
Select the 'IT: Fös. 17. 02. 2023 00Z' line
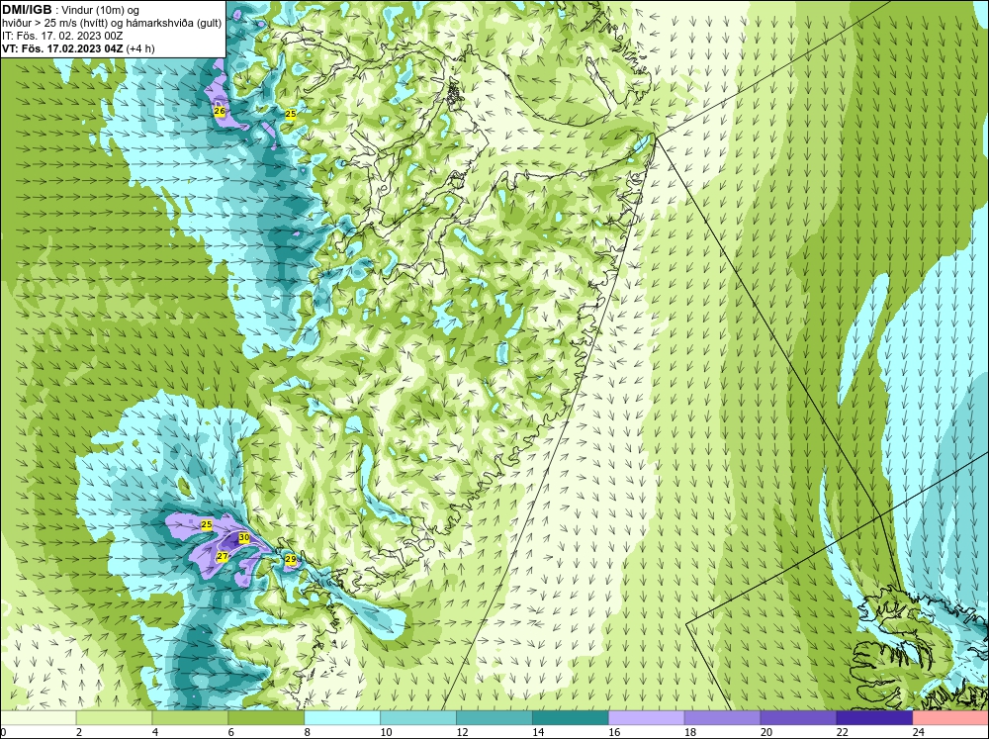coord(62,36)
